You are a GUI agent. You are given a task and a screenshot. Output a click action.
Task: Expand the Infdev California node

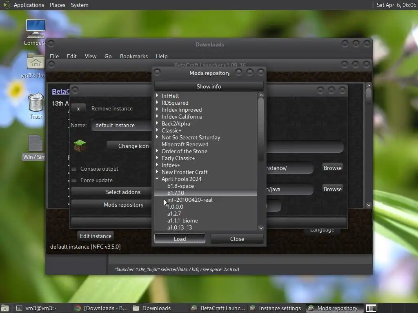(x=157, y=116)
